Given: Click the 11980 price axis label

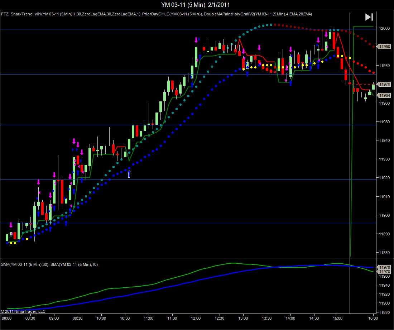Looking at the screenshot, I should pyautogui.click(x=384, y=66).
